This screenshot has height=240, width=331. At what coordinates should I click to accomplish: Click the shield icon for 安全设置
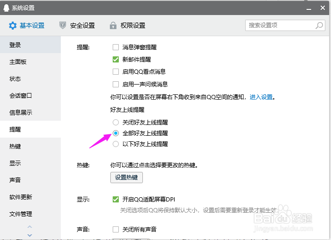click(x=63, y=25)
